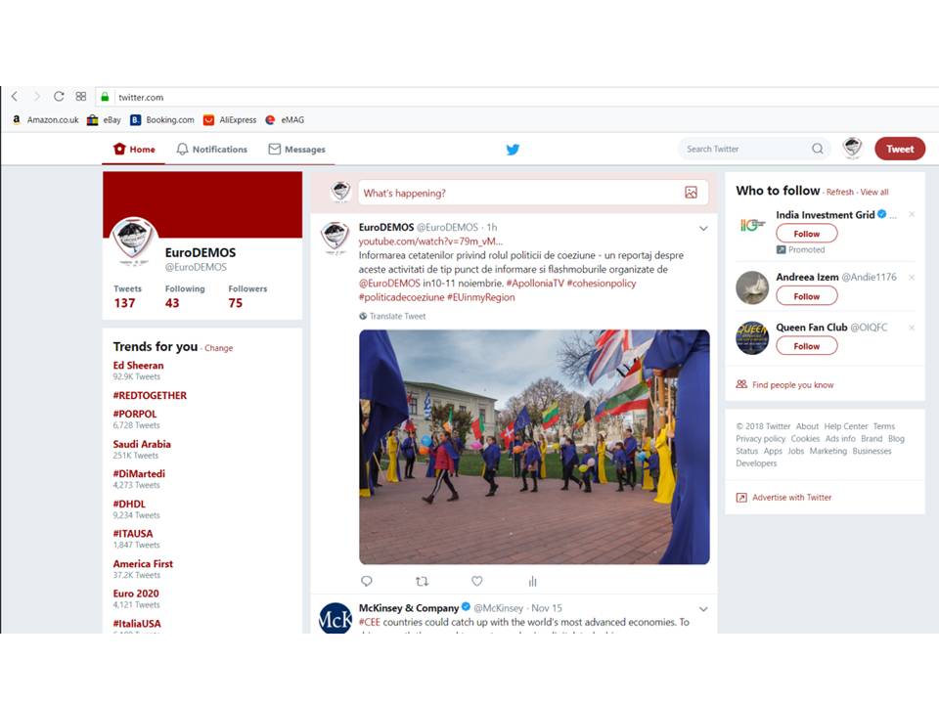Open the #CEE hashtag in McKinsey tweet
939x704 pixels.
click(x=370, y=622)
